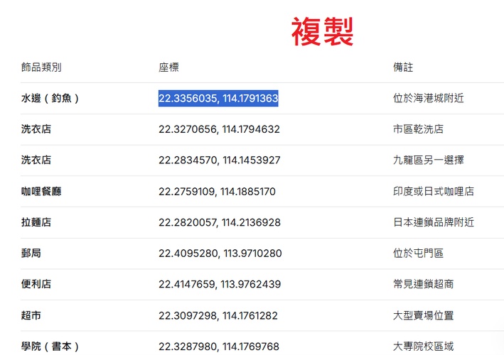Click the 座標 column header
This screenshot has height=355, width=504.
[x=168, y=67]
